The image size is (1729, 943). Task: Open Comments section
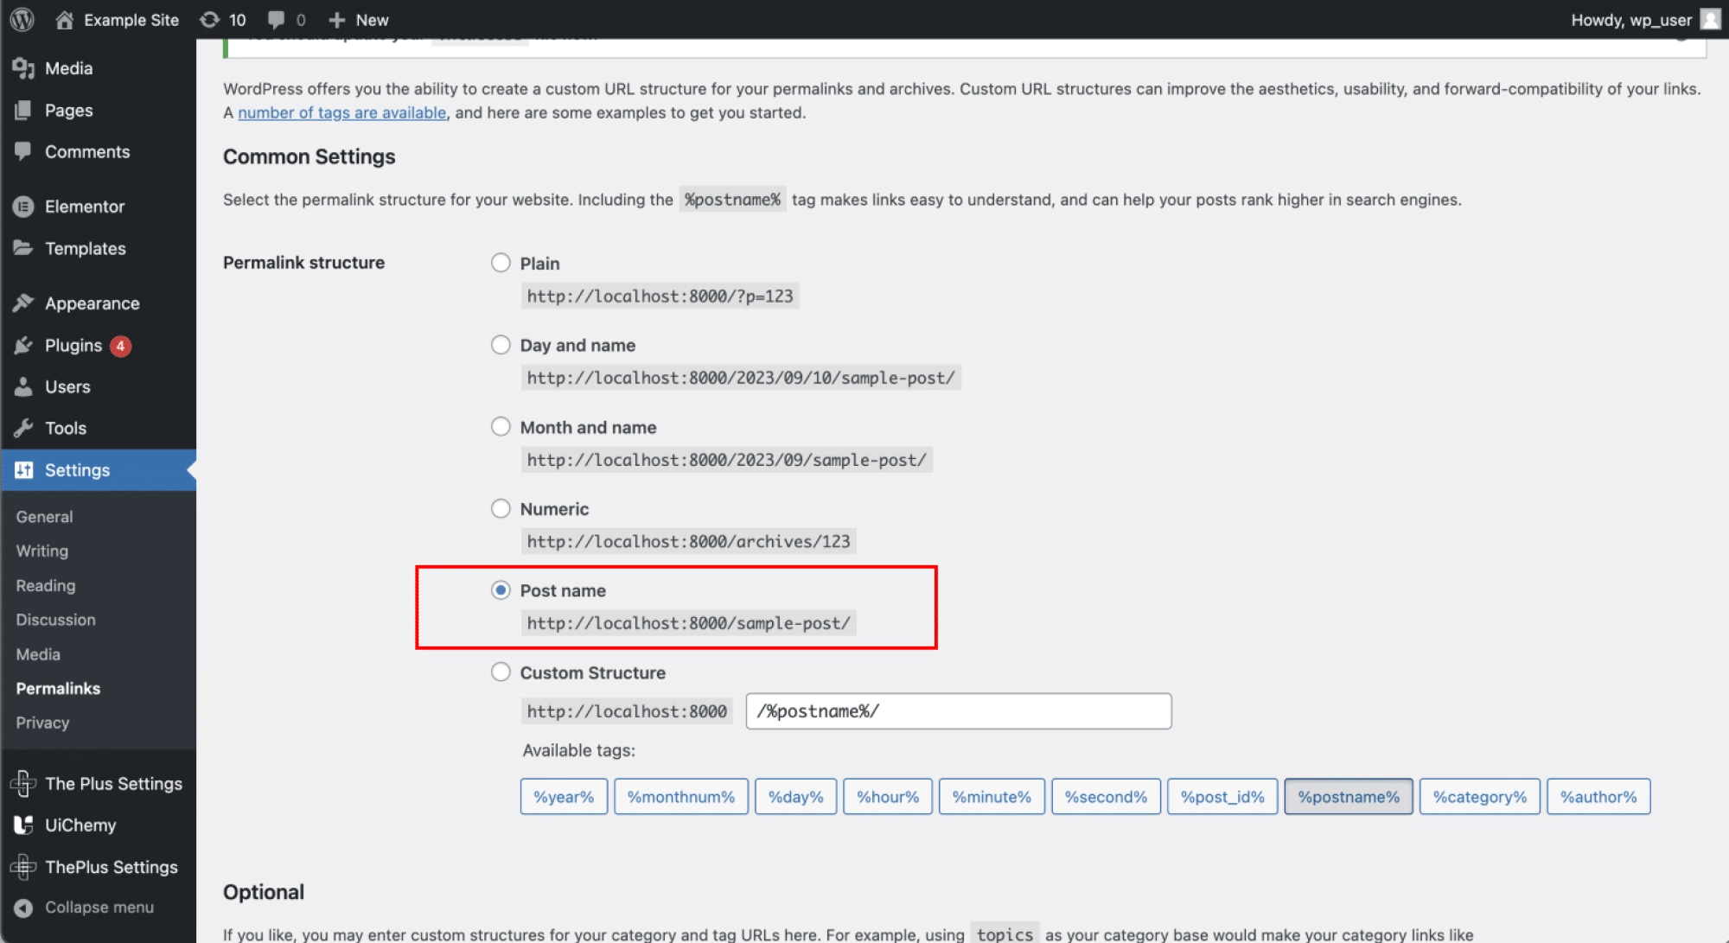[x=87, y=151]
